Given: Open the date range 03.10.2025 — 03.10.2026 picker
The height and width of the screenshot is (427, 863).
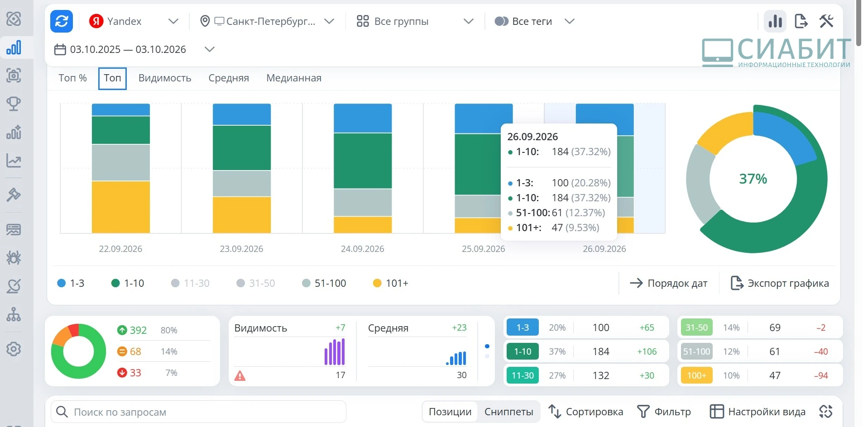Looking at the screenshot, I should click(x=134, y=49).
